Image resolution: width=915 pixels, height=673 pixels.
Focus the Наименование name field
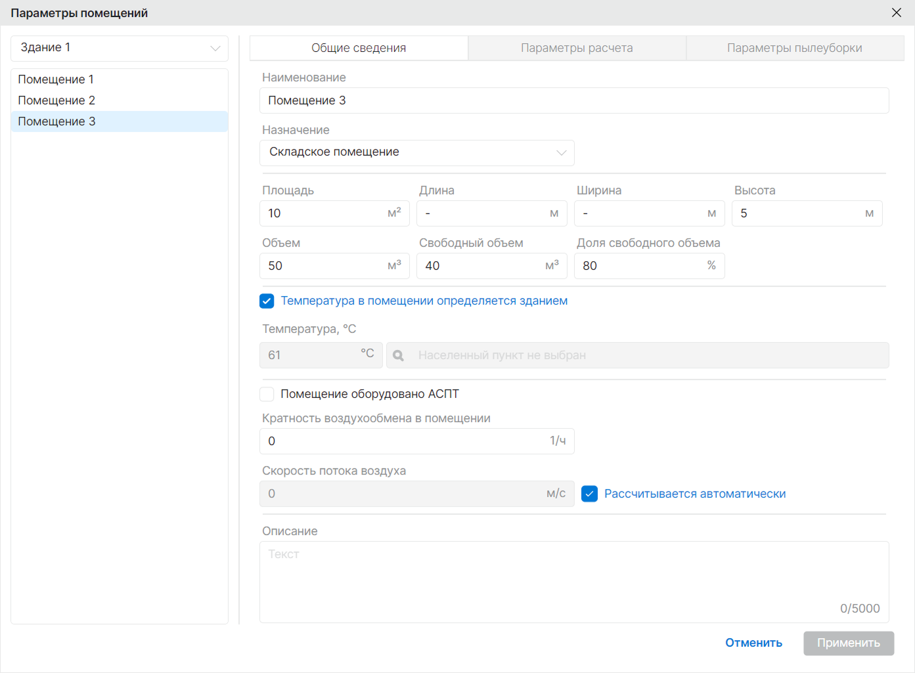(574, 100)
